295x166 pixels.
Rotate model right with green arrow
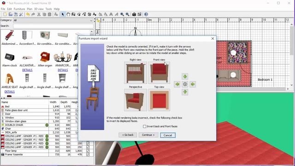[x=193, y=84]
